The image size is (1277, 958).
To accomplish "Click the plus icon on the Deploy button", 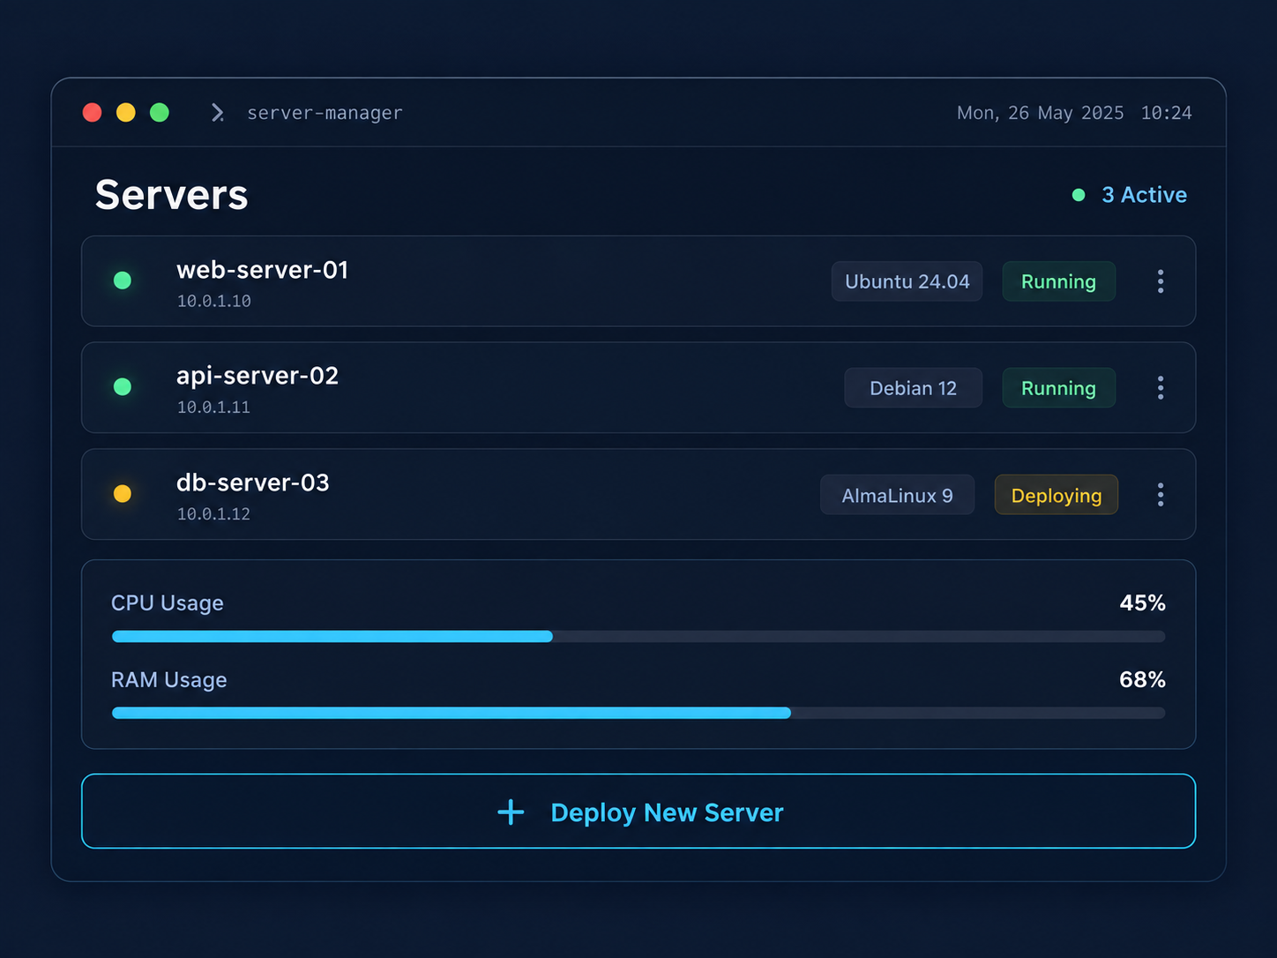I will [x=511, y=812].
